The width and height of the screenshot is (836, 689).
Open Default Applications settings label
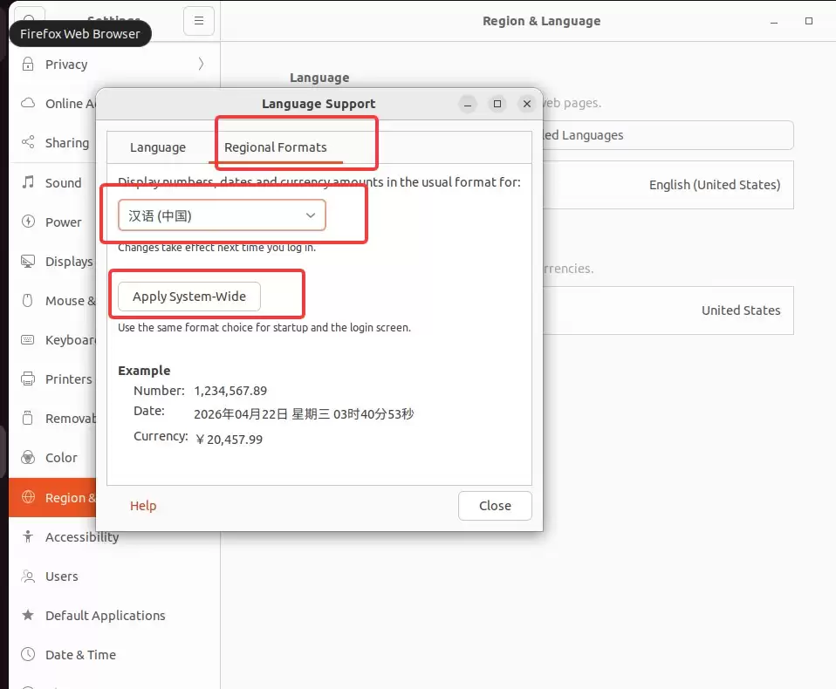coord(106,616)
